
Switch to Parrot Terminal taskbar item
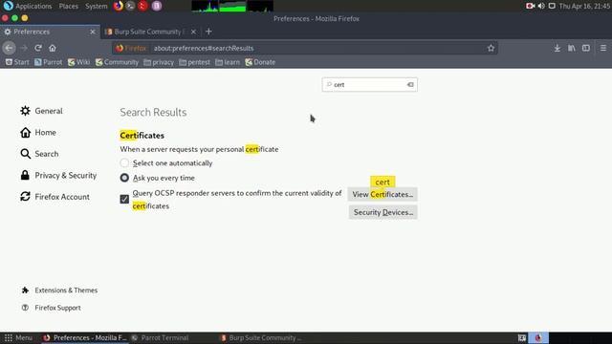click(161, 337)
